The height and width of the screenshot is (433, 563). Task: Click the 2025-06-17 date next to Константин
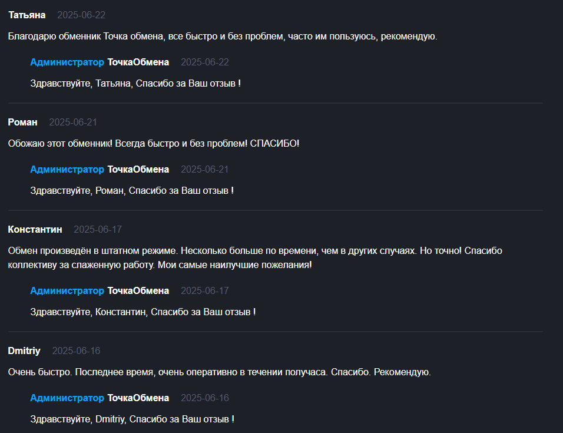click(98, 229)
